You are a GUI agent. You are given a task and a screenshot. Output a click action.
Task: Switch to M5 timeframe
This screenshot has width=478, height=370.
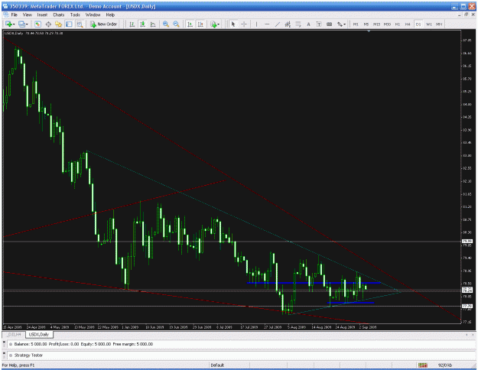[x=366, y=24]
